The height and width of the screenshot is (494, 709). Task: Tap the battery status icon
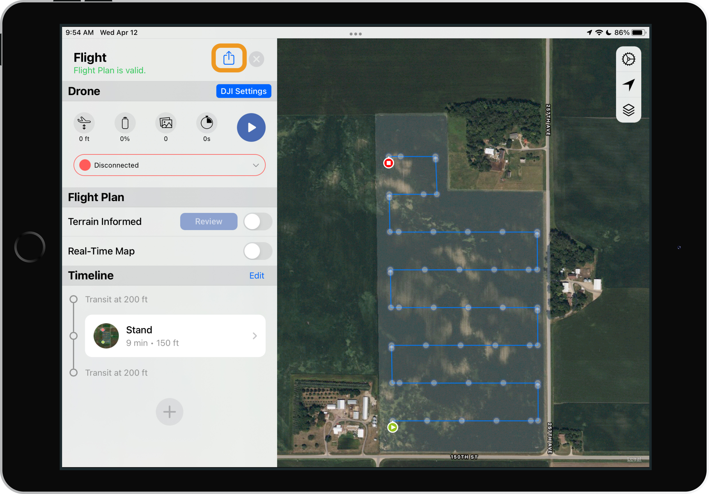click(639, 33)
